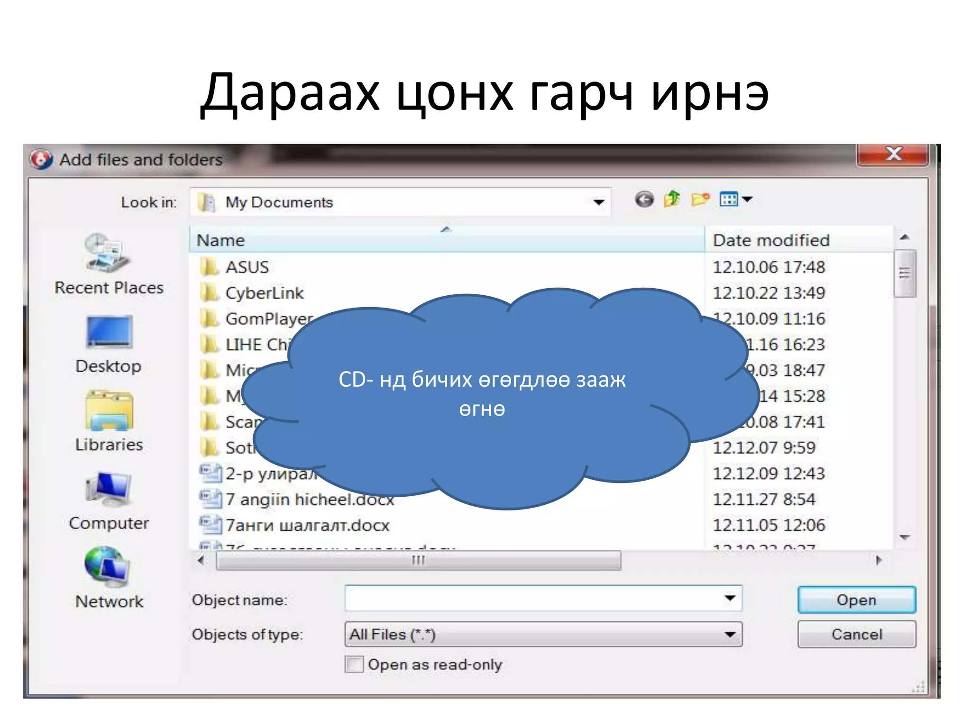
Task: Click the Cancel button
Action: (856, 634)
